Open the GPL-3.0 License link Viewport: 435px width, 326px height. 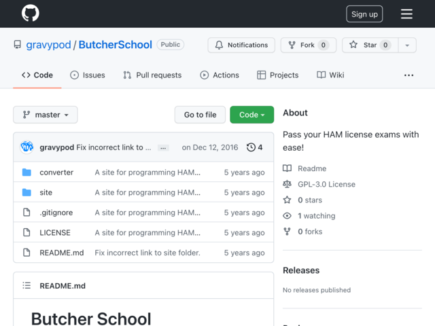tap(326, 184)
